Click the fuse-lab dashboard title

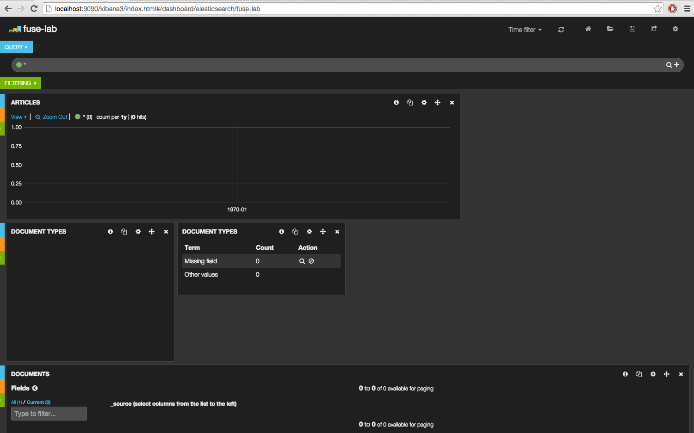click(40, 29)
